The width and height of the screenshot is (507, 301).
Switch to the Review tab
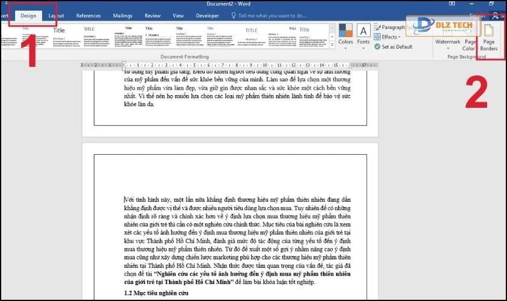click(153, 15)
